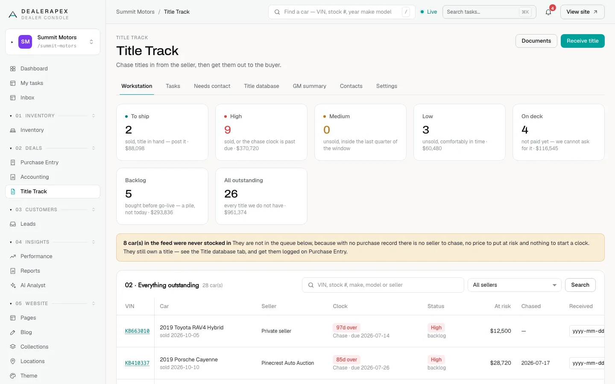Switch to the Needs contact tab
The height and width of the screenshot is (384, 615).
[212, 86]
